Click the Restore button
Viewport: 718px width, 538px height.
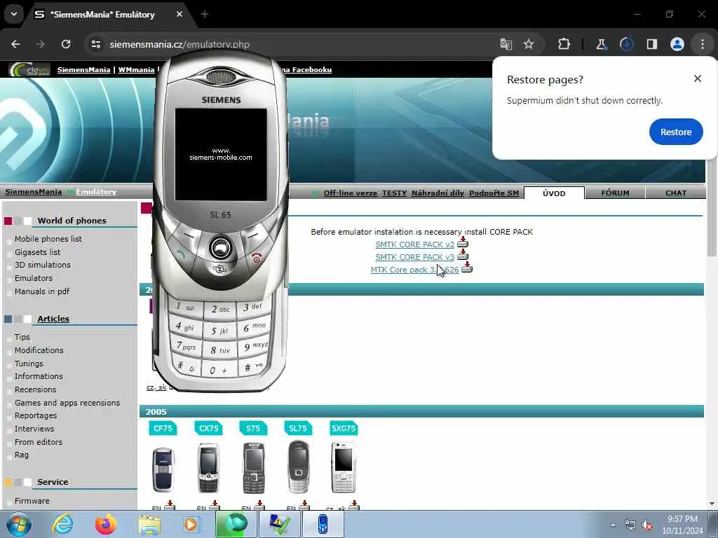[x=676, y=132]
